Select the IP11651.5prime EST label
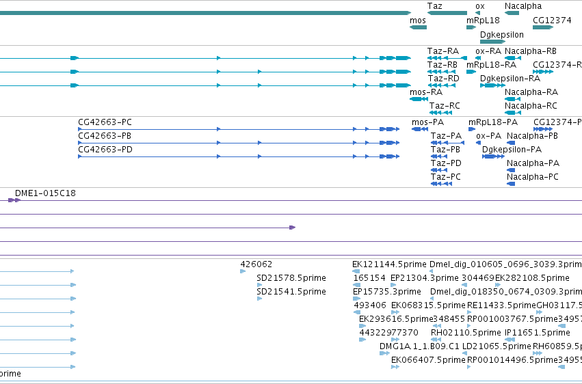582x384 pixels. pos(537,333)
